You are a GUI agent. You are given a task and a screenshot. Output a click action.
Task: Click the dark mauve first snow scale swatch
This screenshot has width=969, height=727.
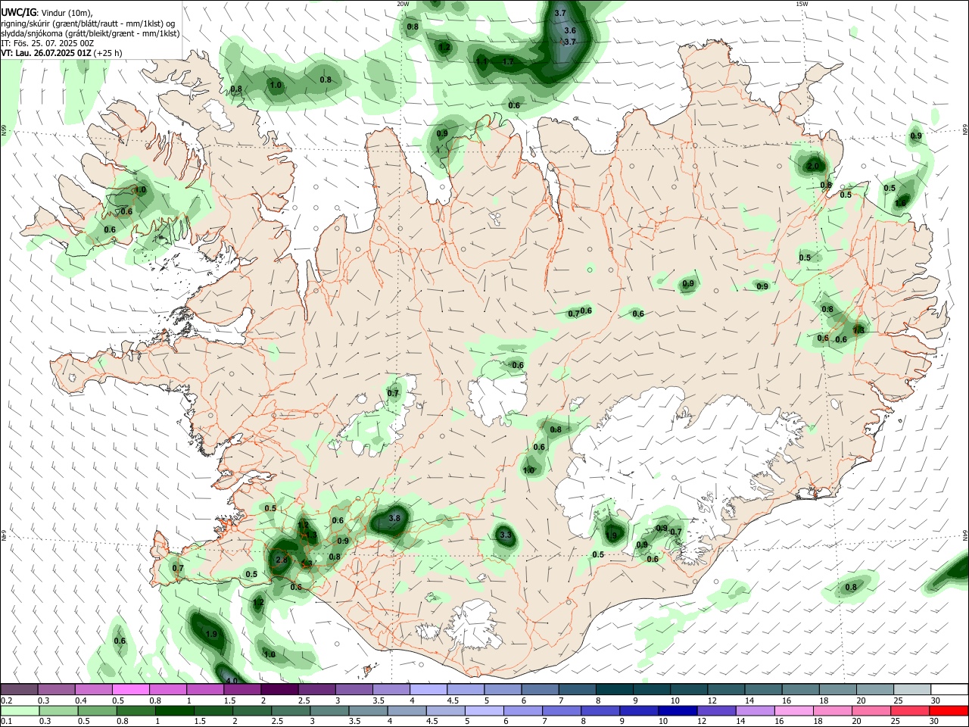click(x=19, y=690)
